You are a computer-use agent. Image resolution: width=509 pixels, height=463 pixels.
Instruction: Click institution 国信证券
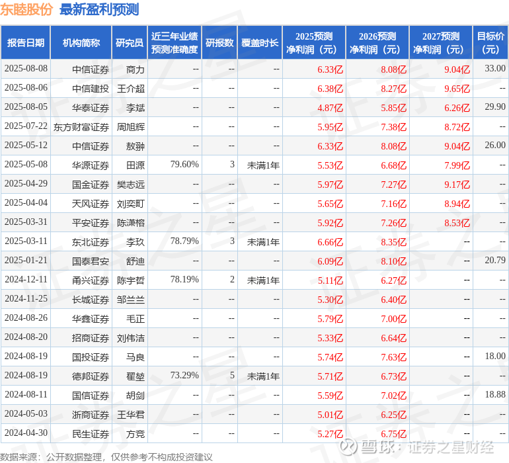[91, 396]
